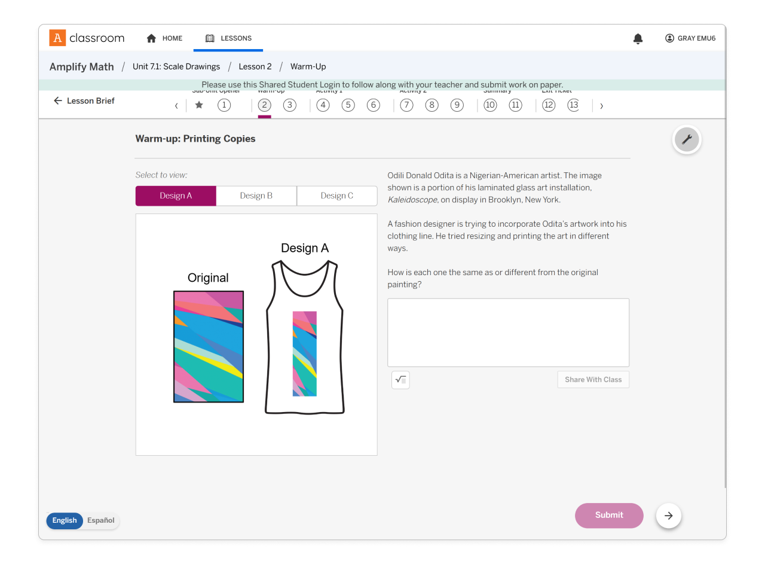Click inside the answer text box

click(x=508, y=333)
